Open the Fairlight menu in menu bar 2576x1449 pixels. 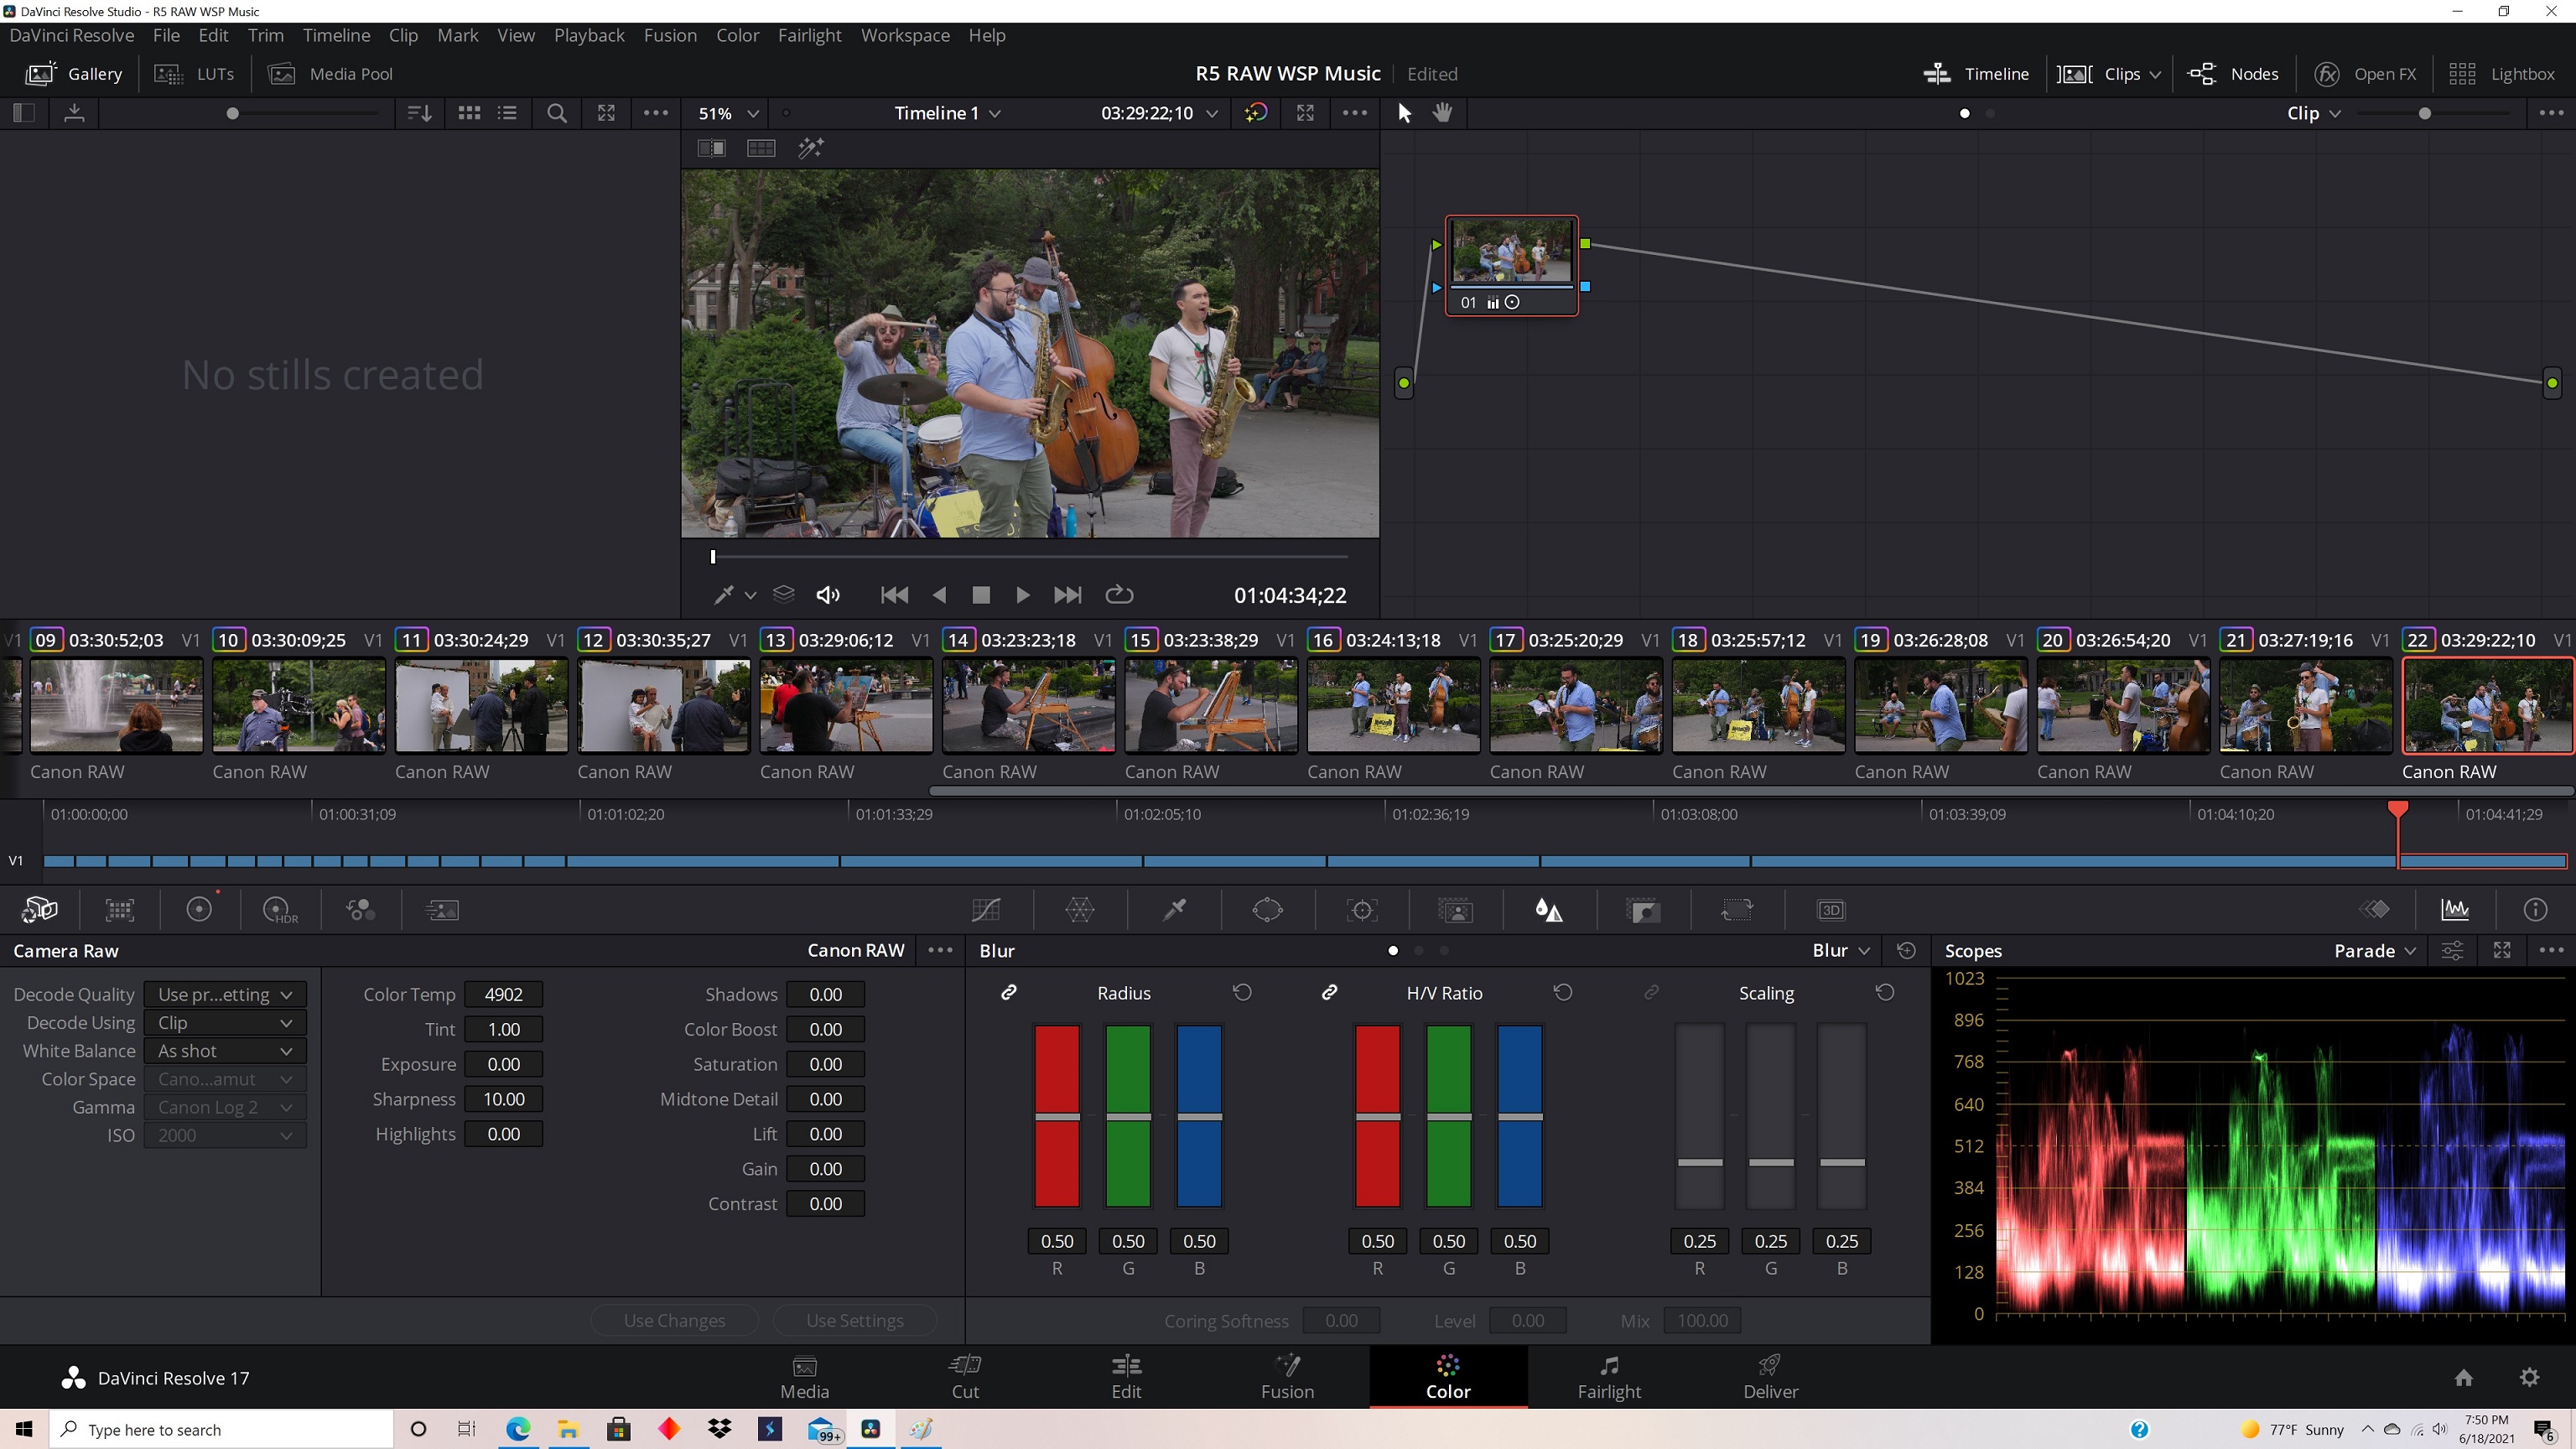pos(809,35)
